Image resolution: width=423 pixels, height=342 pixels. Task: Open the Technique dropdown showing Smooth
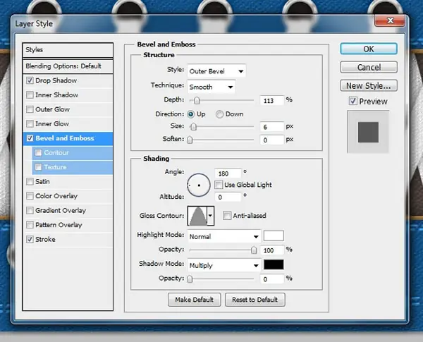coord(211,87)
